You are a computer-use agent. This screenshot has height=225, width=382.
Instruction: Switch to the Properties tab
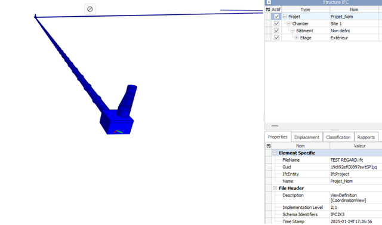278,137
